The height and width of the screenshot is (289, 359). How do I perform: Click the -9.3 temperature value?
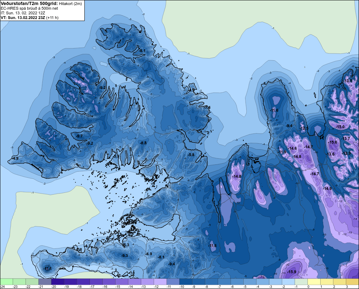click(124, 256)
